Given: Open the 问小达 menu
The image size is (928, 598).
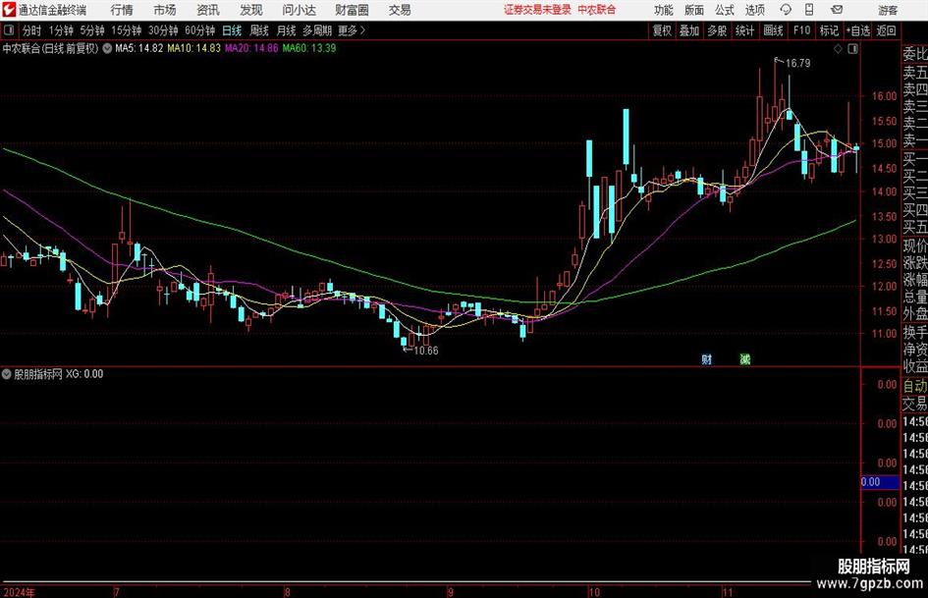Looking at the screenshot, I should (299, 10).
